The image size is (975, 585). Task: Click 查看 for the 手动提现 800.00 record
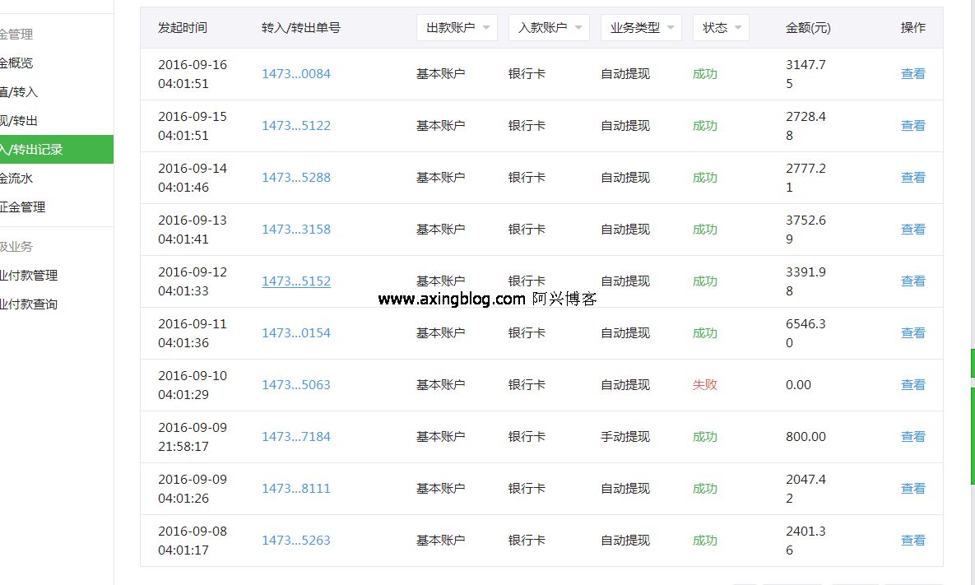pyautogui.click(x=912, y=436)
